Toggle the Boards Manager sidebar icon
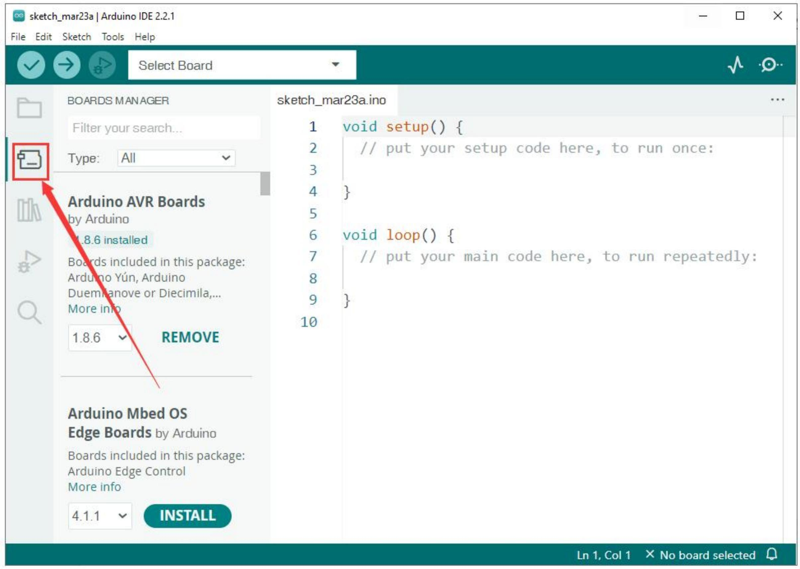 30,160
